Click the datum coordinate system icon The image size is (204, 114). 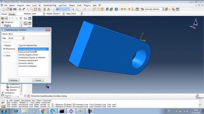point(173,9)
